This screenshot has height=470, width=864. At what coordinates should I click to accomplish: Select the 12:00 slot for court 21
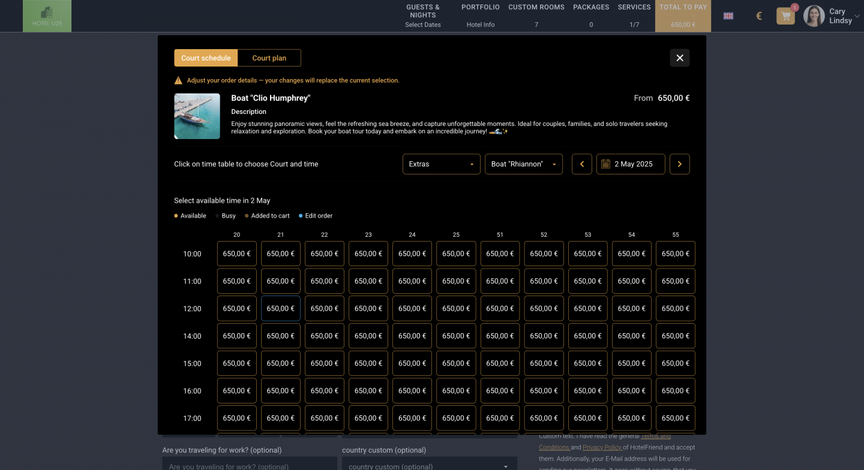281,309
